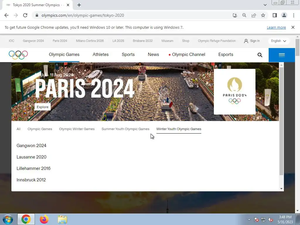The height and width of the screenshot is (225, 300).
Task: Open the Museum link
Action: click(167, 41)
